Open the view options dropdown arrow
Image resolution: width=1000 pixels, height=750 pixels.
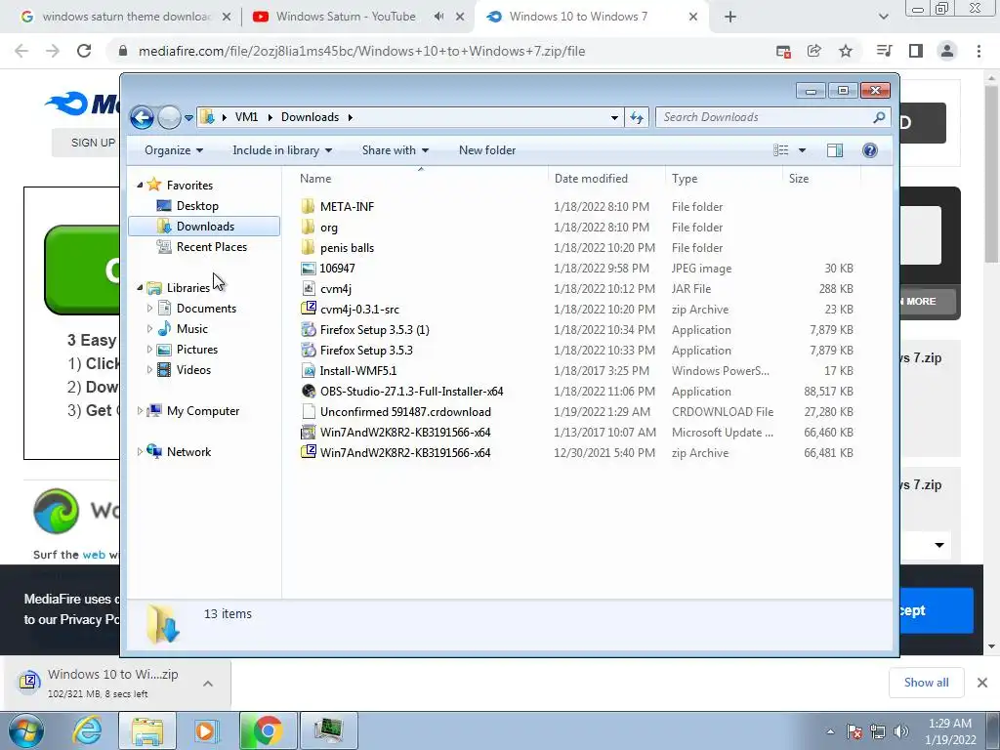pyautogui.click(x=803, y=150)
